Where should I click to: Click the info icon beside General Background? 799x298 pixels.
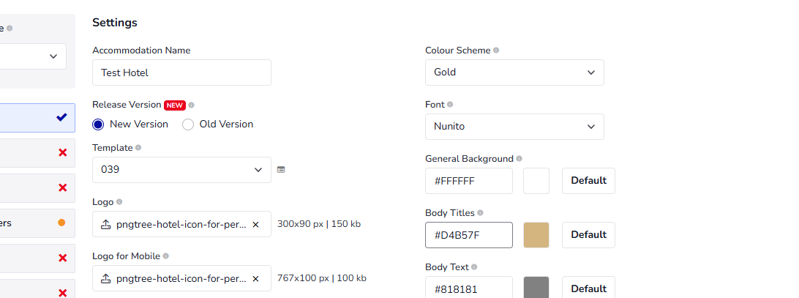[519, 159]
